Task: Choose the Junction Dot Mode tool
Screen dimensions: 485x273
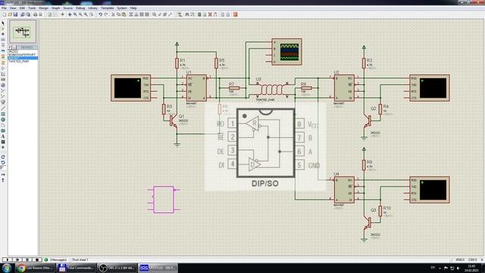Action: pyautogui.click(x=3, y=34)
